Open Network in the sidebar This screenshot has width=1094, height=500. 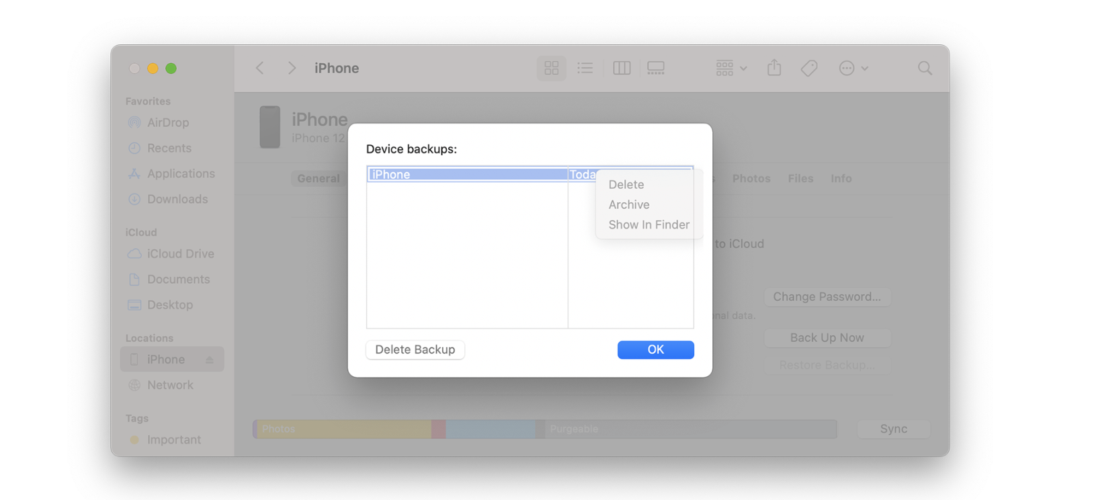tap(170, 385)
